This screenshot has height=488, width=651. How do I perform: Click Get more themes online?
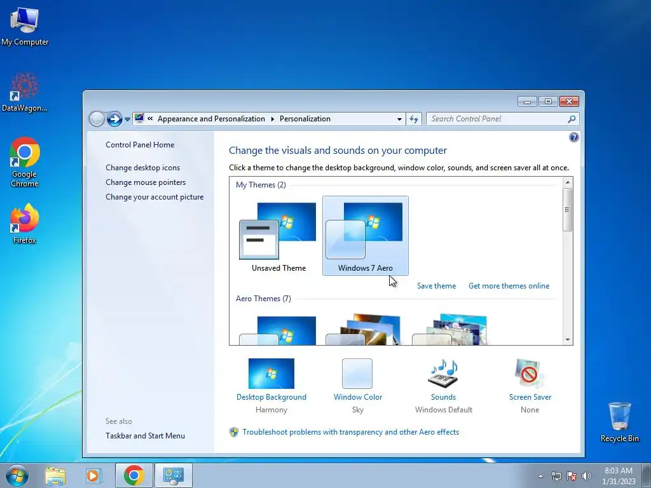[509, 286]
